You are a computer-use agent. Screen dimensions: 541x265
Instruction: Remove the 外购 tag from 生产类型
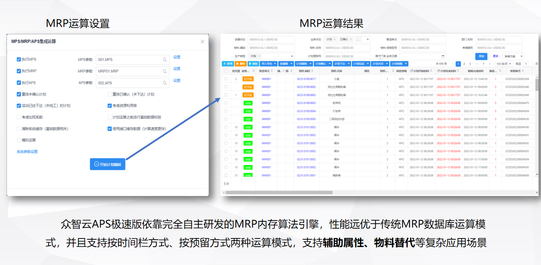pos(259,56)
